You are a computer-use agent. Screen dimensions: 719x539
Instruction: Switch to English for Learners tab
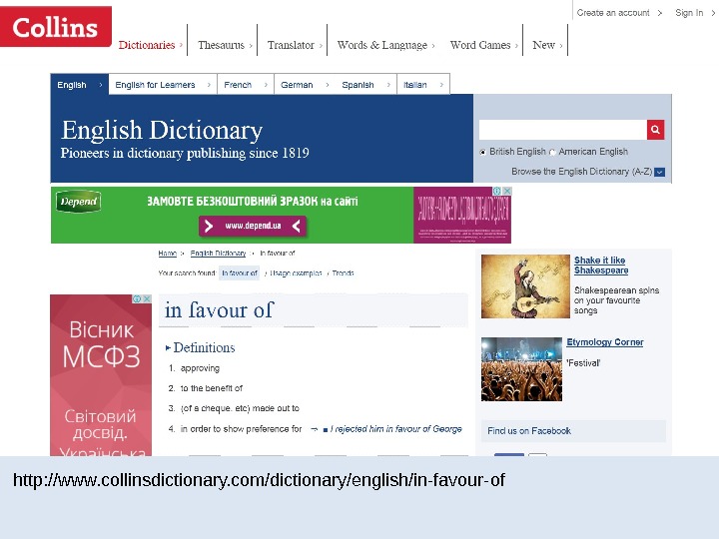(163, 85)
